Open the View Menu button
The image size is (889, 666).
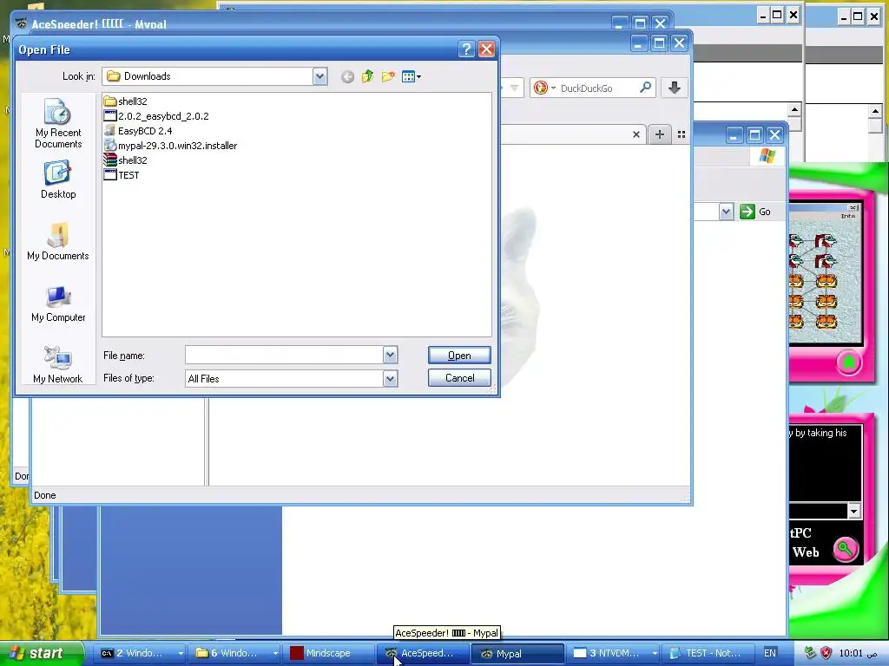(x=411, y=76)
